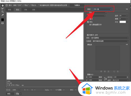Image resolution: width=131 pixels, height=96 pixels.
Task: Click the zoom out square icon
Action: [7, 90]
